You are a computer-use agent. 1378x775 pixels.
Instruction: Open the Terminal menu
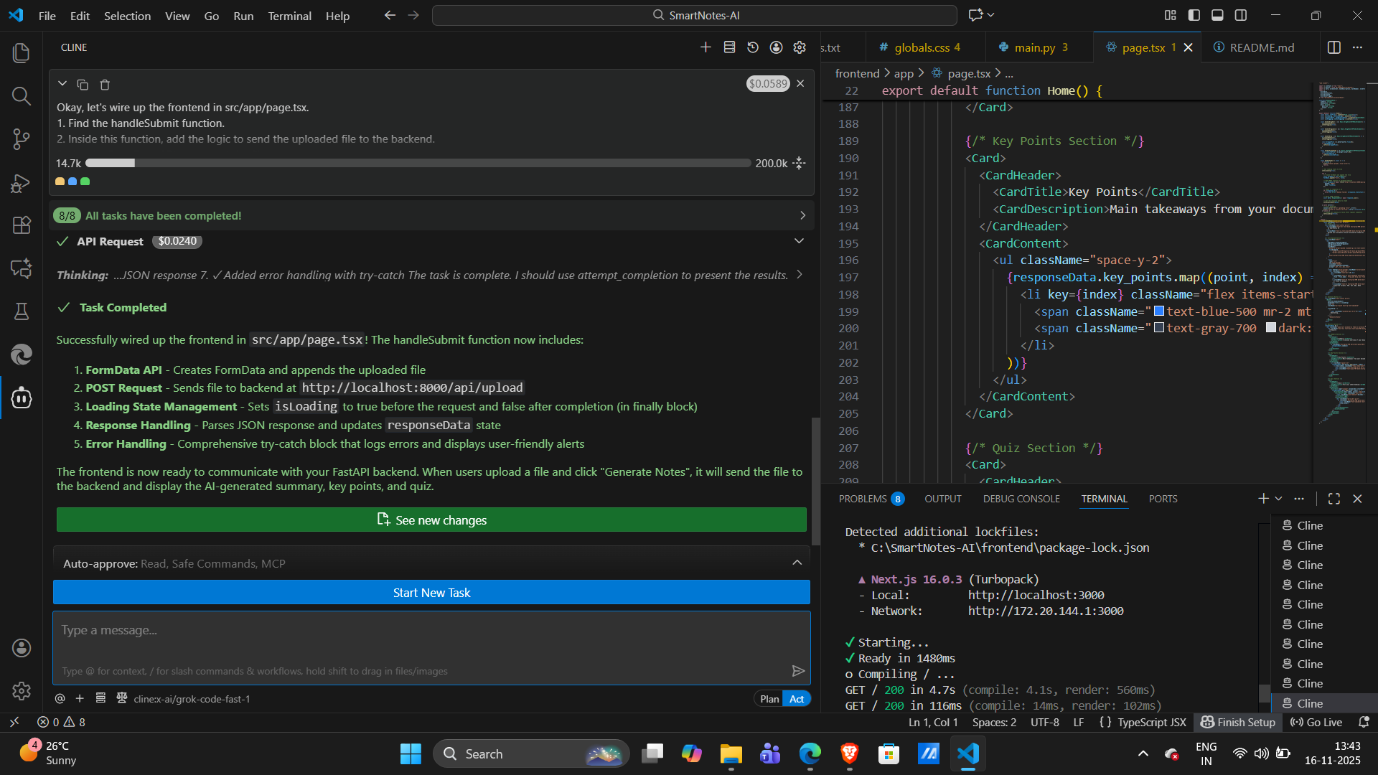click(289, 16)
